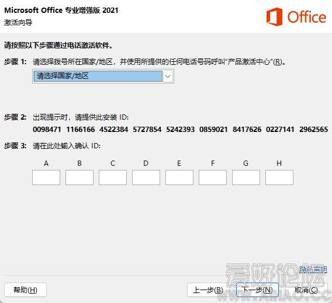Click the 帮助(H) help button
Screen dimensions: 332x303
point(25,290)
